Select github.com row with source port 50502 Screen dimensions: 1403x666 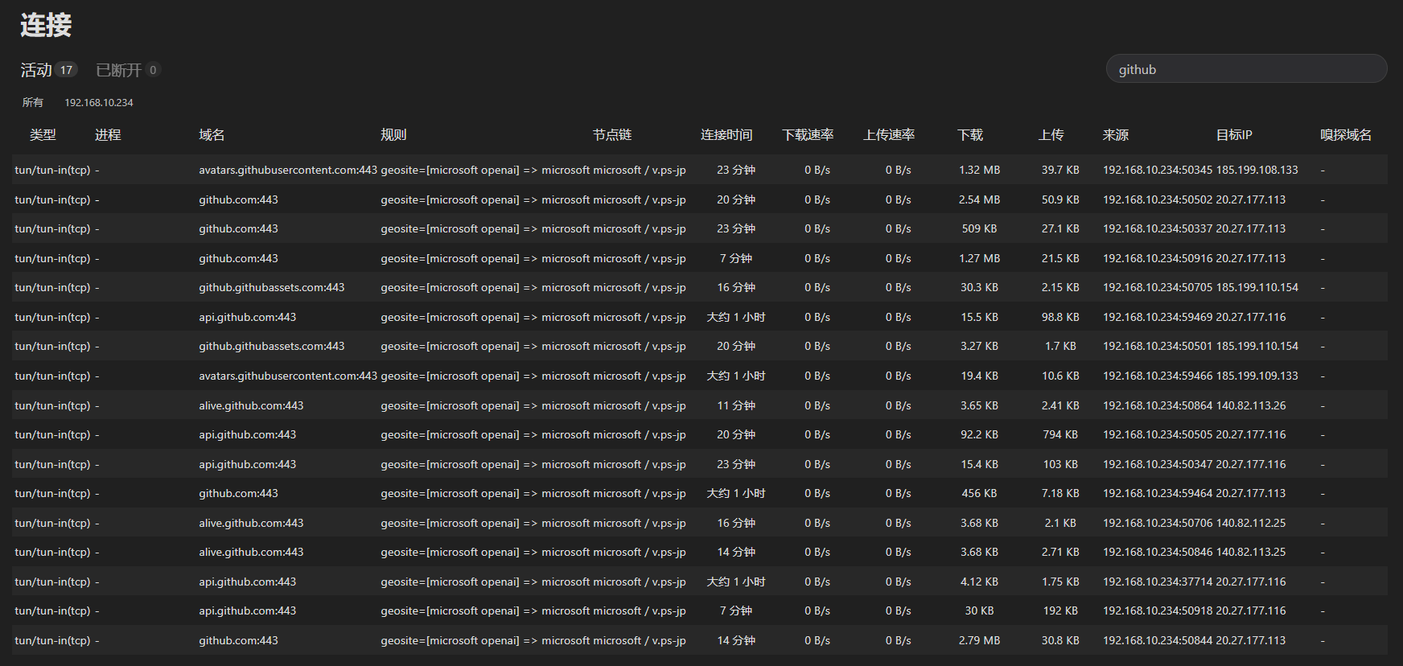click(700, 199)
